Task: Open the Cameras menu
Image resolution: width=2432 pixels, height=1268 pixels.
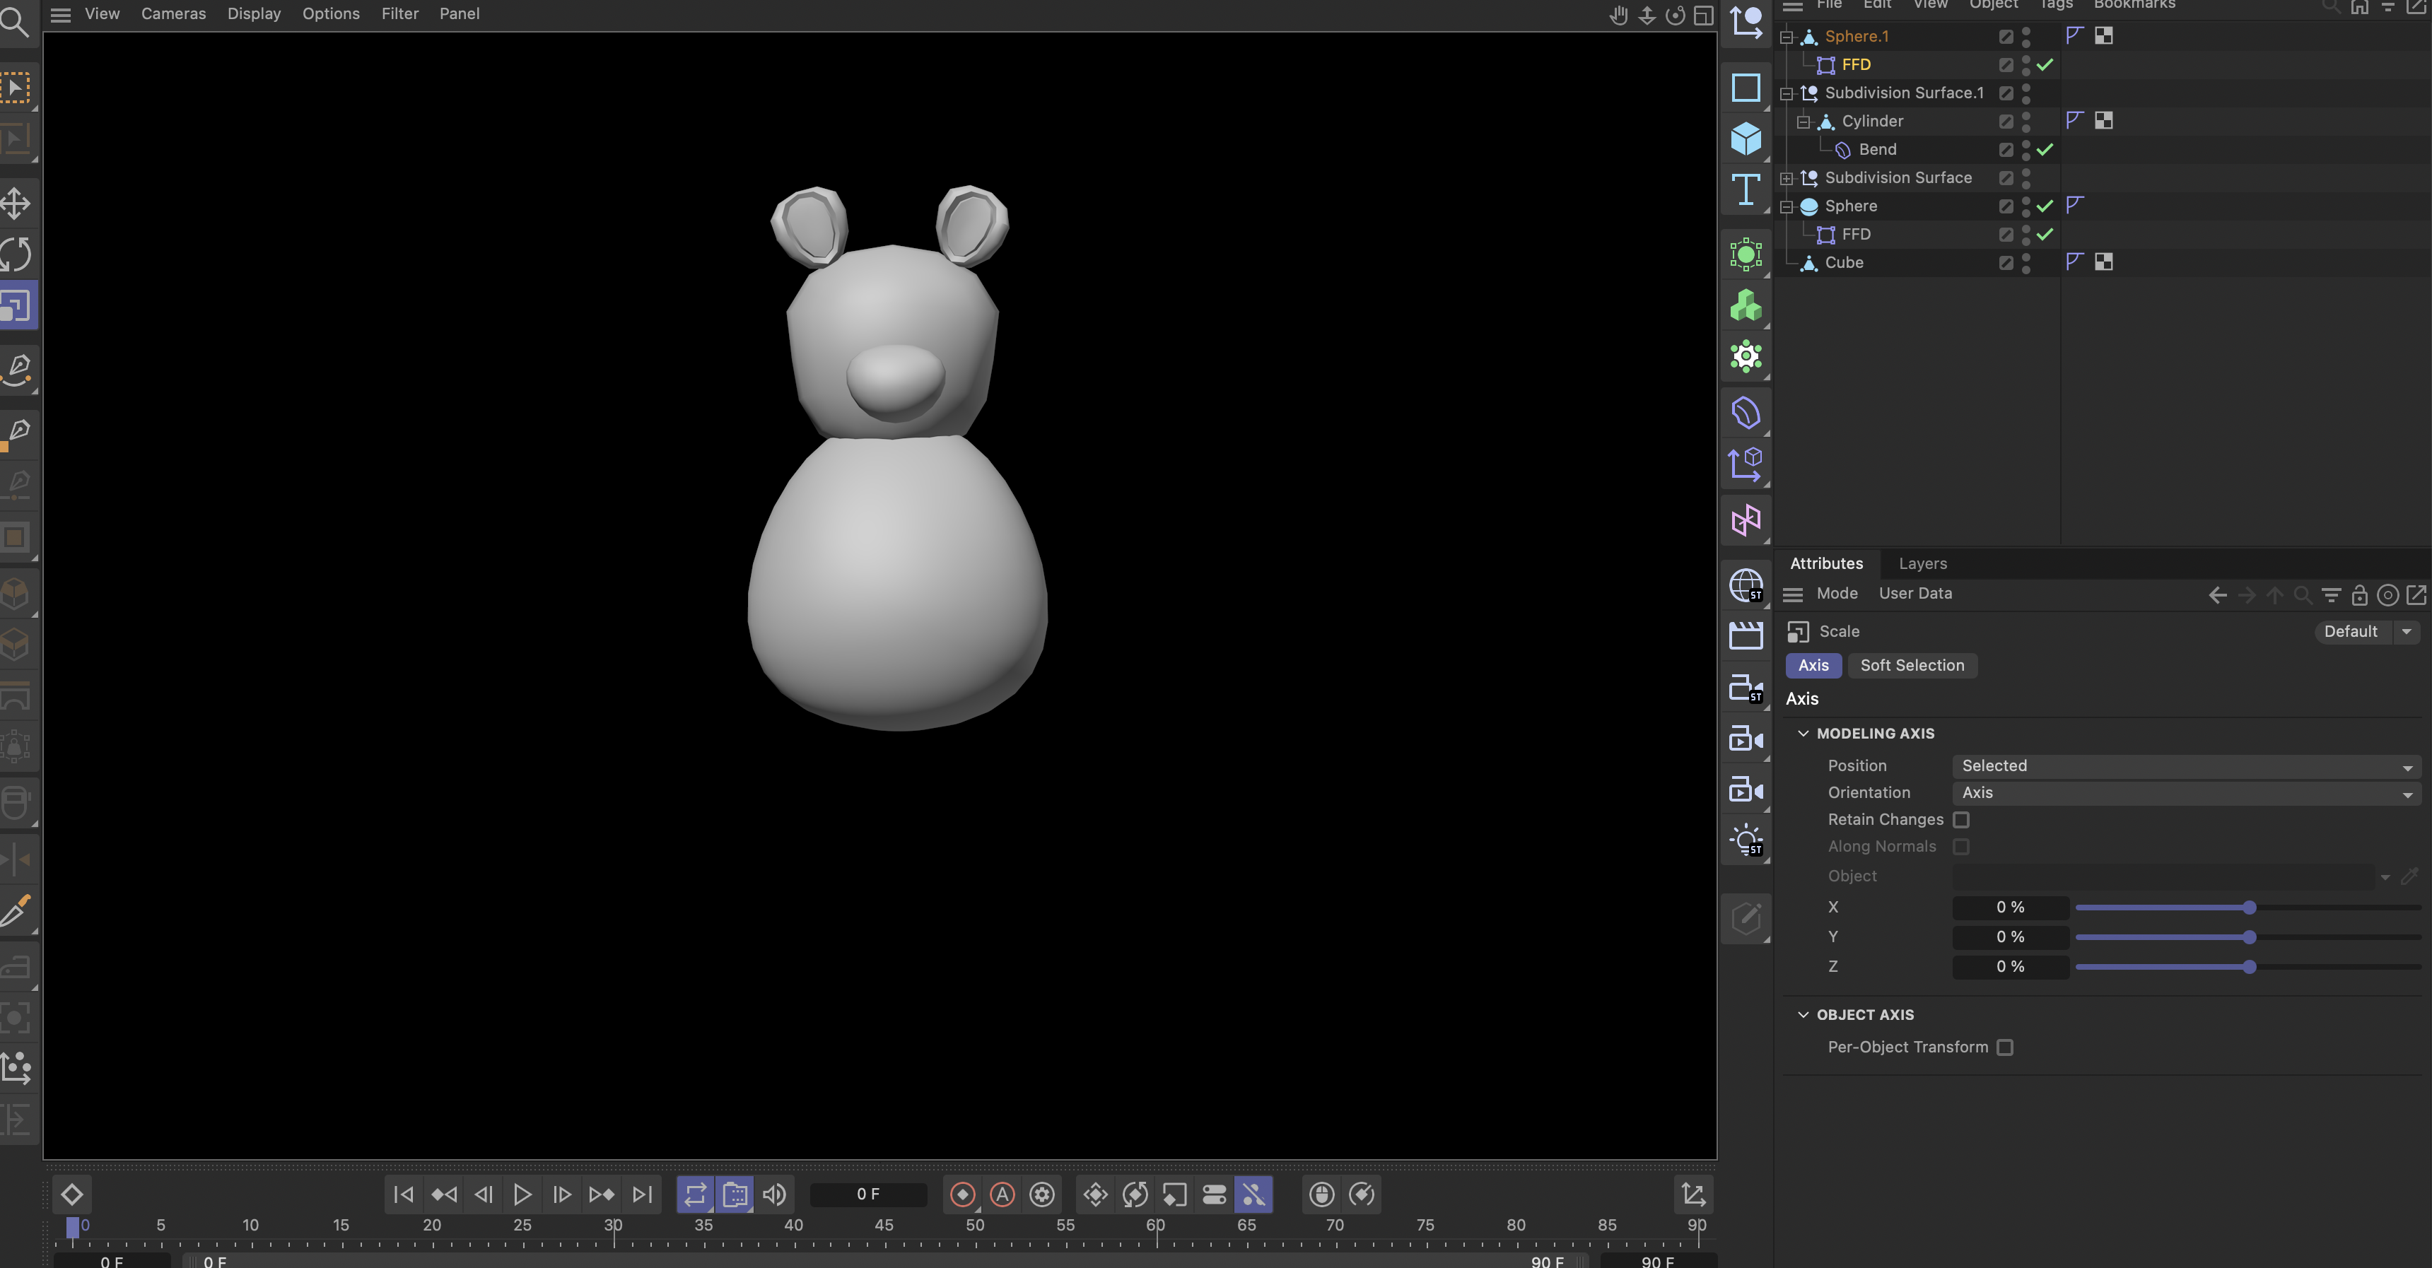Action: point(173,13)
